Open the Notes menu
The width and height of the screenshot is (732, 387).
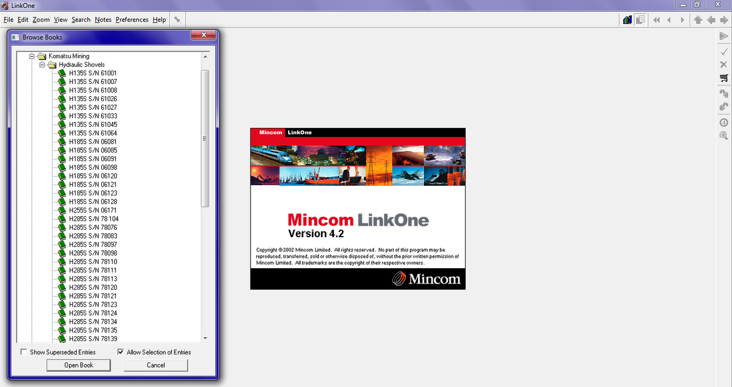(103, 19)
